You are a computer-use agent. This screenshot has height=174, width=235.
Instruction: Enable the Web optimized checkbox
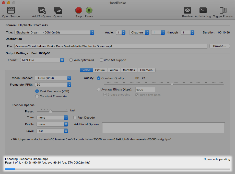click(71, 60)
